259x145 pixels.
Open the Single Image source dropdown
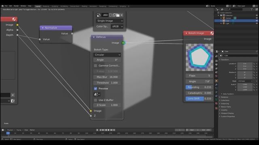click(x=110, y=21)
